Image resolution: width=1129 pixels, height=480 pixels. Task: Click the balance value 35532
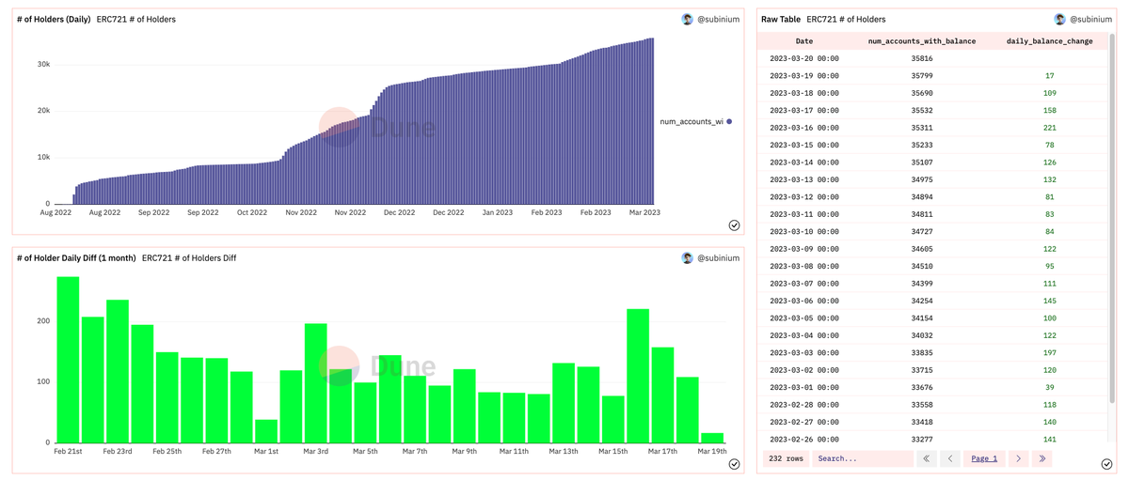click(x=922, y=110)
